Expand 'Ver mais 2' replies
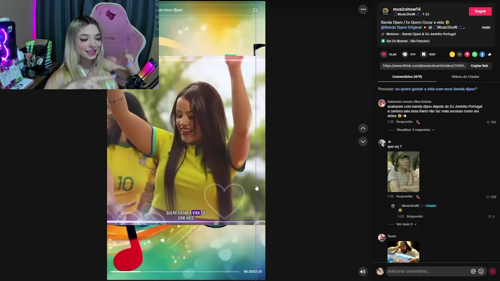Image resolution: width=500 pixels, height=281 pixels. pyautogui.click(x=406, y=224)
